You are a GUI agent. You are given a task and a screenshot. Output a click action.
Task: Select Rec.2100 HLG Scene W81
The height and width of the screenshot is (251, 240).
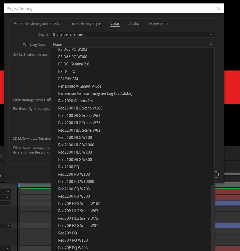[x=133, y=130]
